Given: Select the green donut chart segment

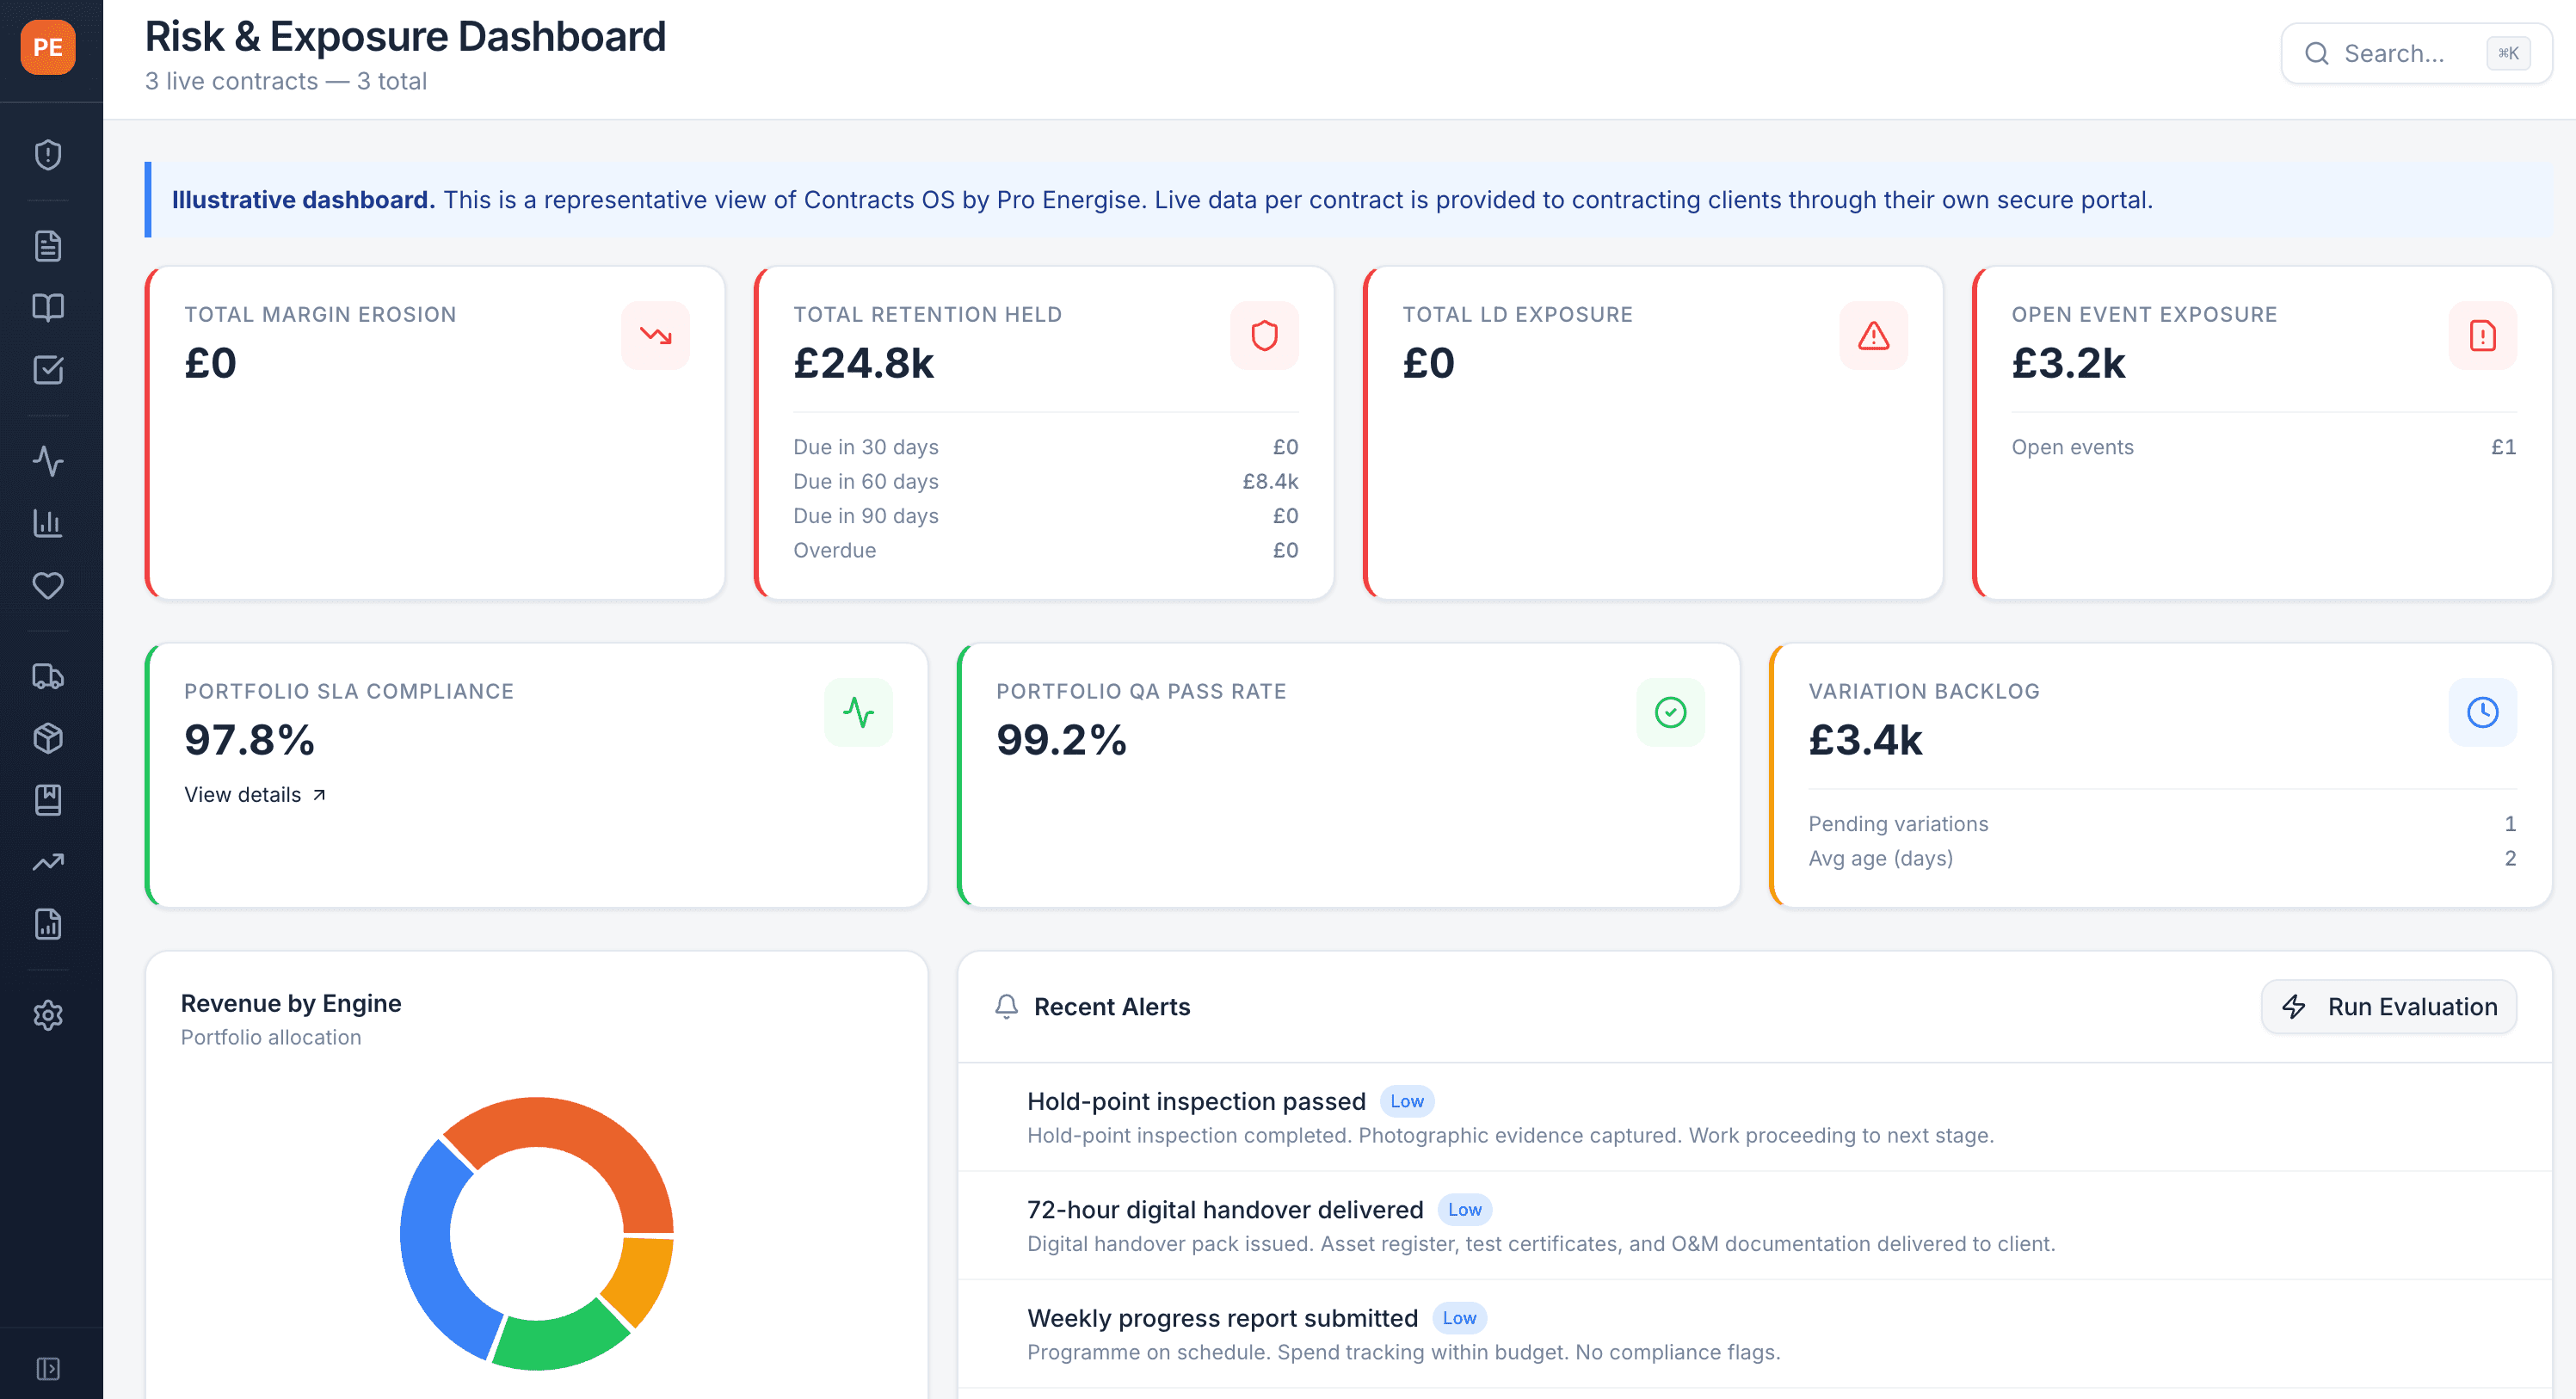Looking at the screenshot, I should (560, 1343).
